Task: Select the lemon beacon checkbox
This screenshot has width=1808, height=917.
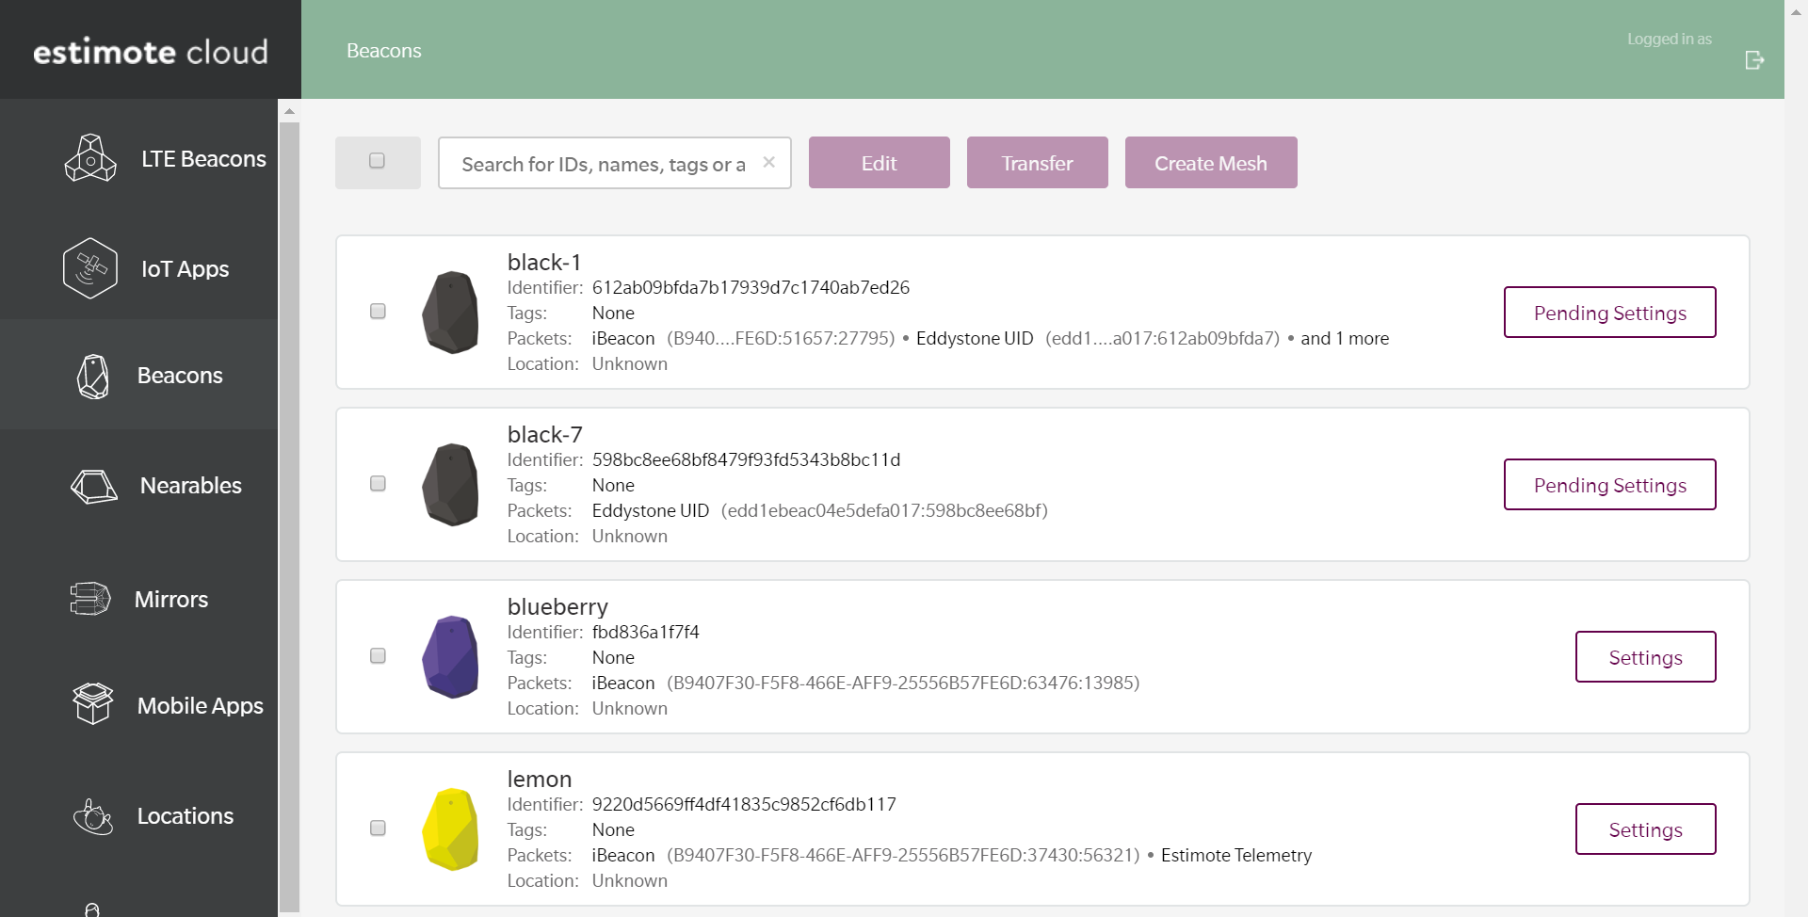Action: coord(378,828)
